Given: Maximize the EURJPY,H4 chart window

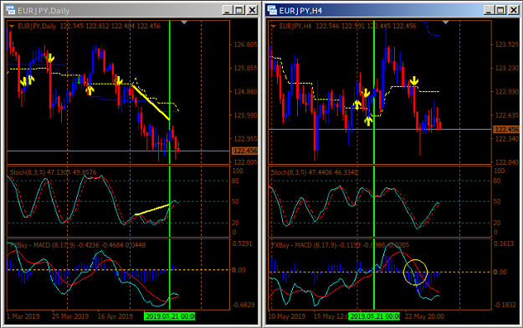Looking at the screenshot, I should click(x=501, y=10).
